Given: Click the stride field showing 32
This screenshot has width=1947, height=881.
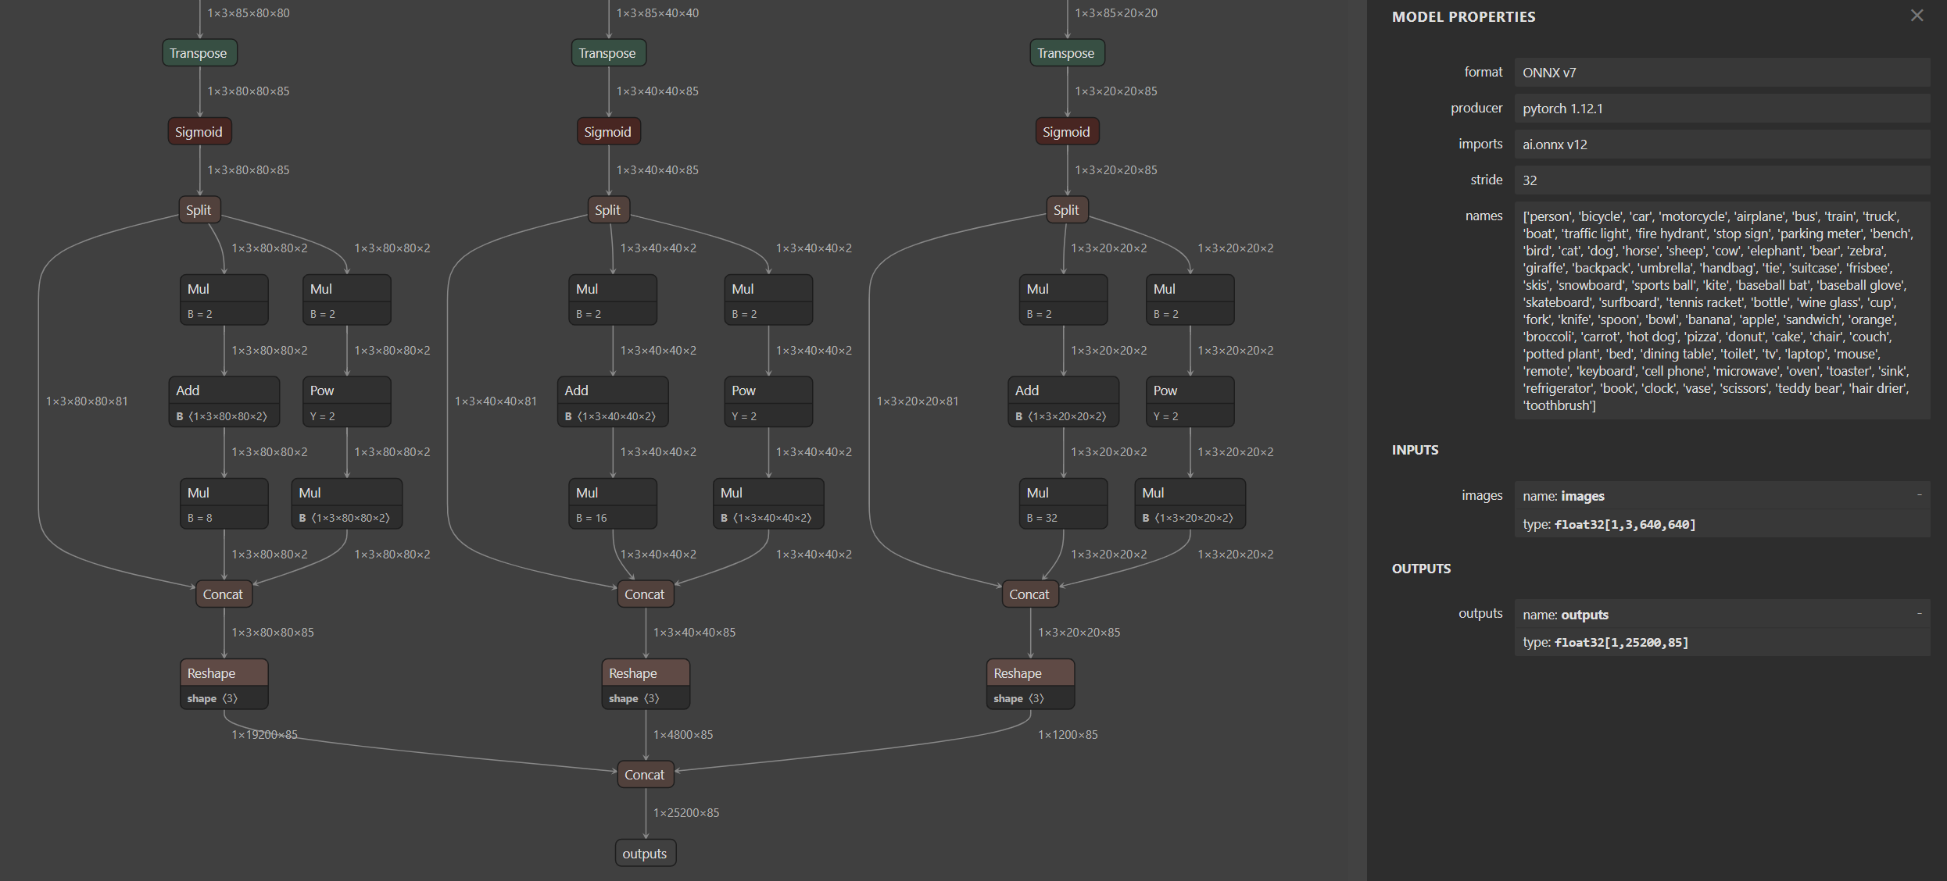Looking at the screenshot, I should tap(1721, 180).
